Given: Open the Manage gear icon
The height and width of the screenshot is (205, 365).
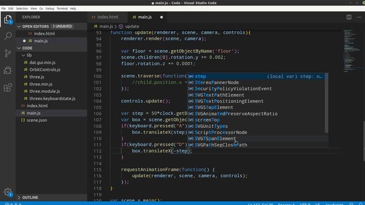Looking at the screenshot, I should click(7, 192).
